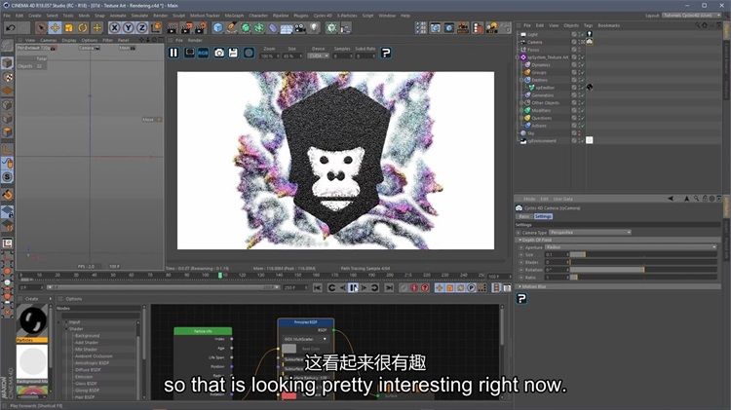This screenshot has width=731, height=410.
Task: Toggle enable checkmark for Generators row
Action: coord(582,95)
